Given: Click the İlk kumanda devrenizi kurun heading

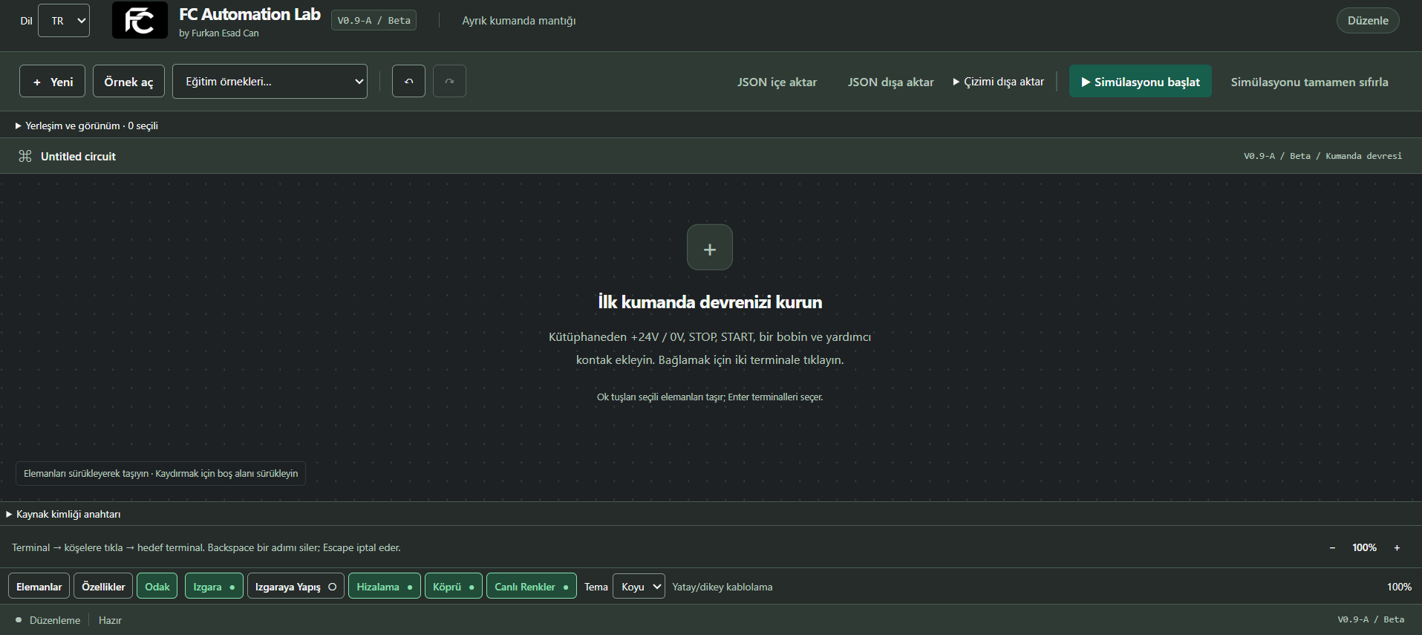Looking at the screenshot, I should coord(710,302).
